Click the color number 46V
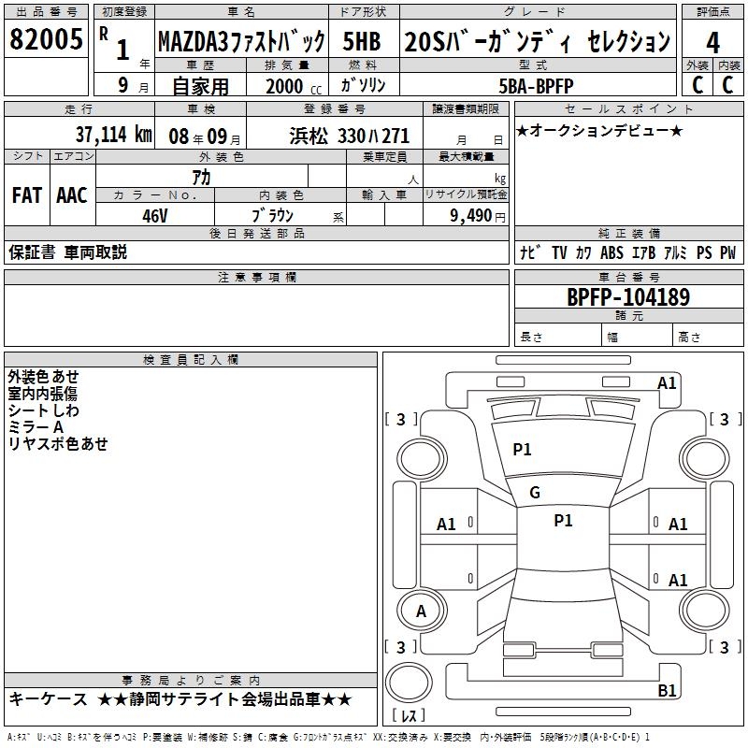Image resolution: width=748 pixels, height=748 pixels. coord(155,216)
